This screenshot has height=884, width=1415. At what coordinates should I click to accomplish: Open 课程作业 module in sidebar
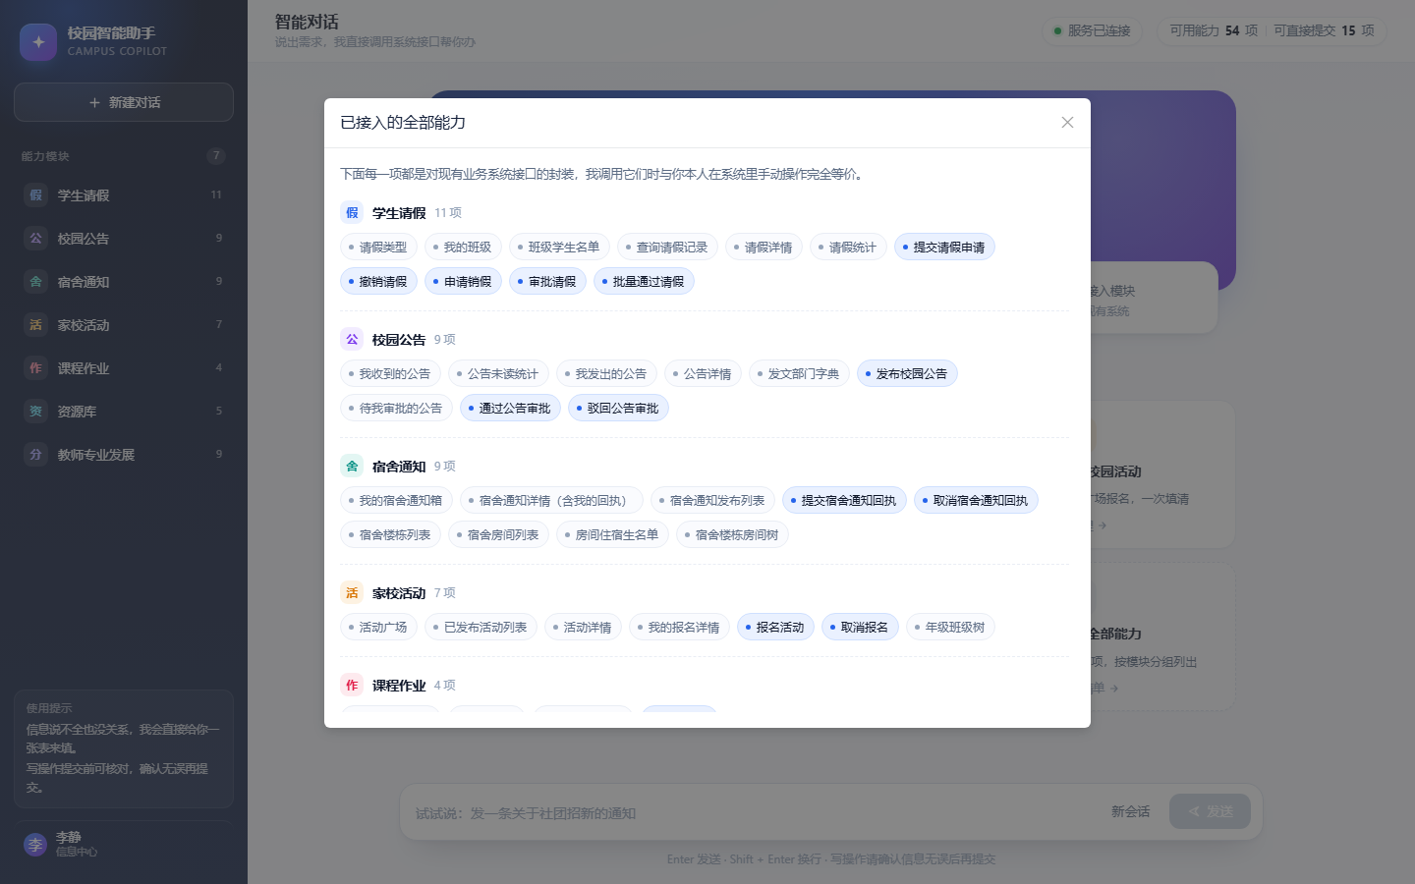[124, 368]
